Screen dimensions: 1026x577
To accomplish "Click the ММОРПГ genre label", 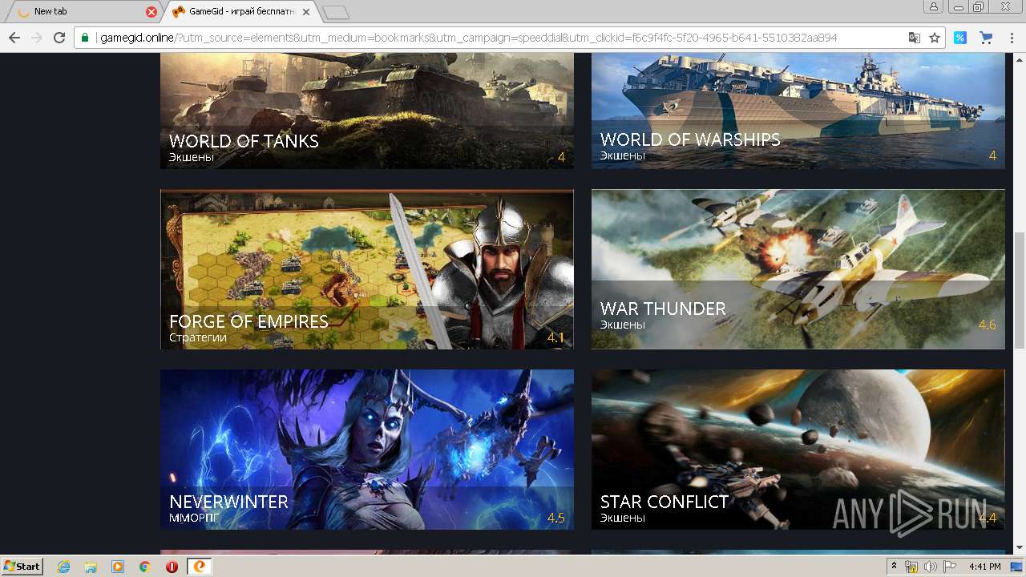I will [194, 518].
